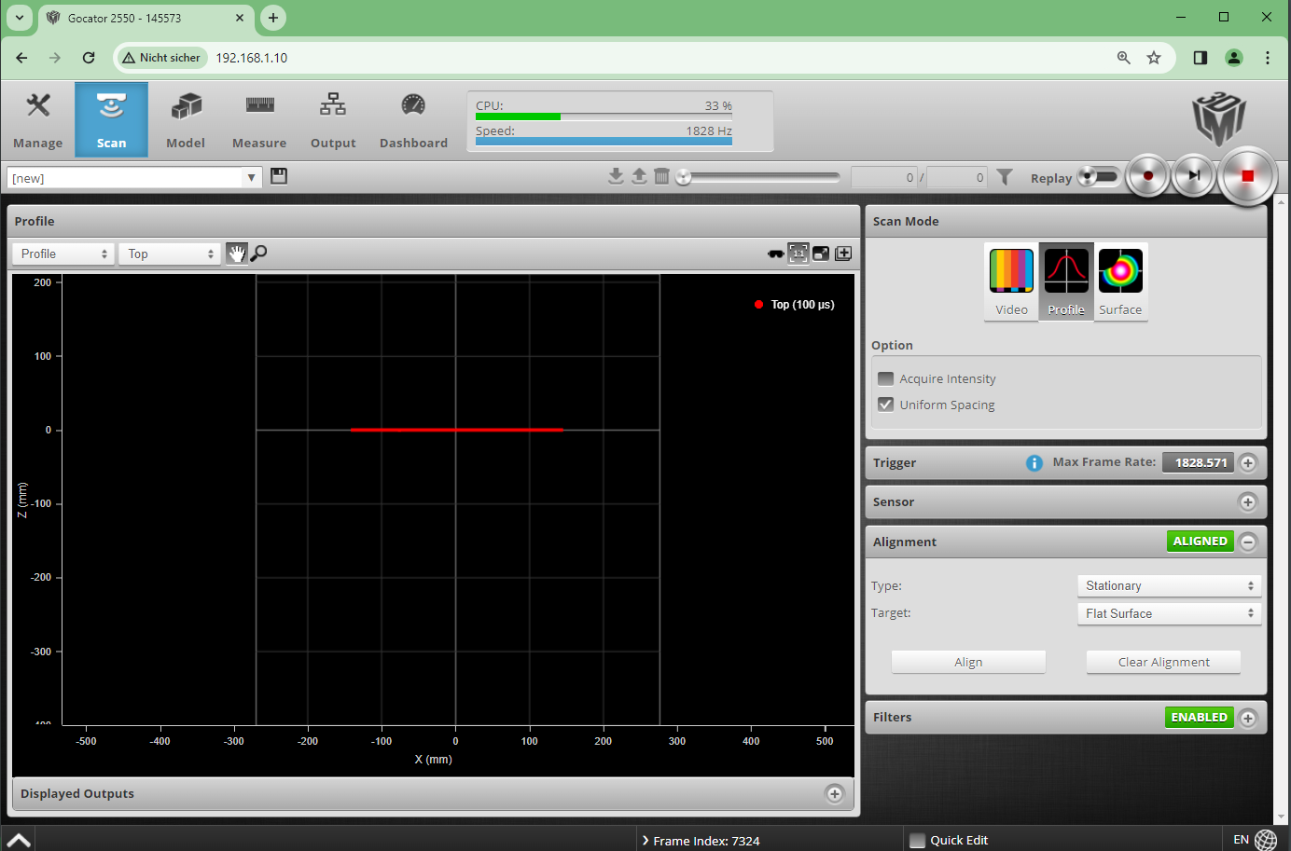Click the Record button
Viewport: 1291px width, 851px height.
(x=1148, y=175)
